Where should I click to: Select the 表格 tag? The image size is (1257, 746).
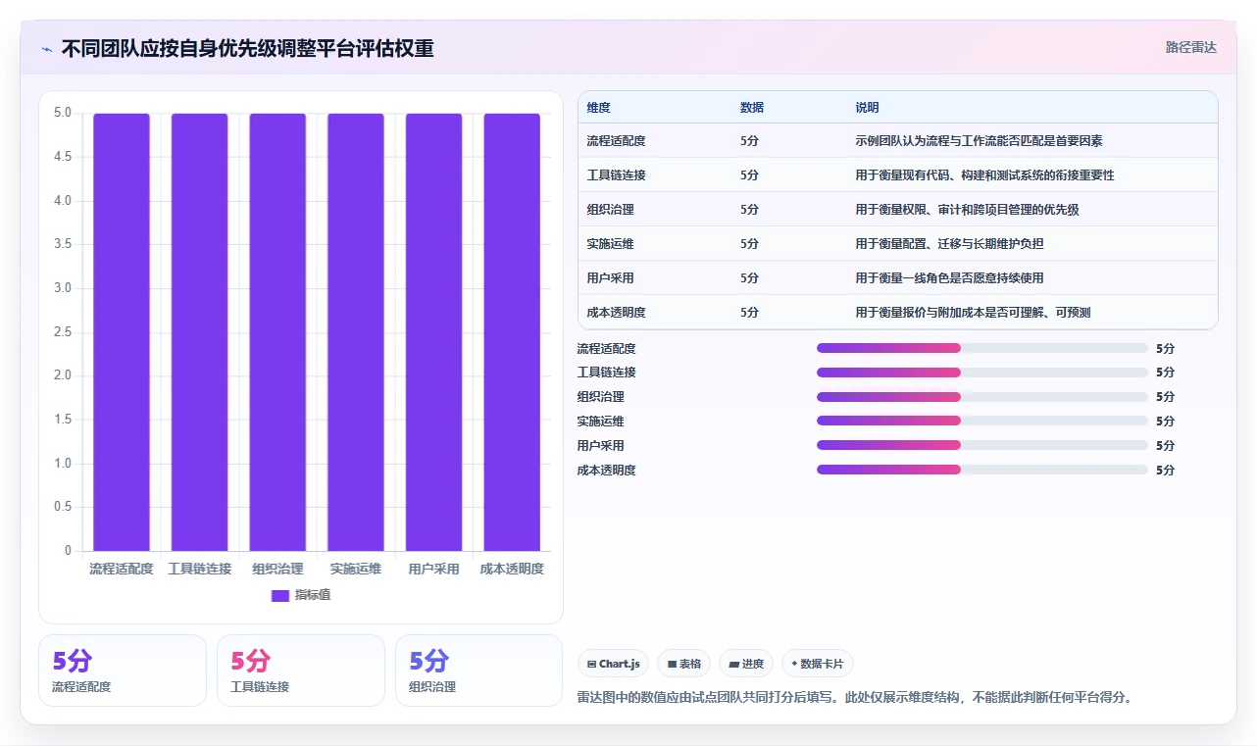[683, 664]
